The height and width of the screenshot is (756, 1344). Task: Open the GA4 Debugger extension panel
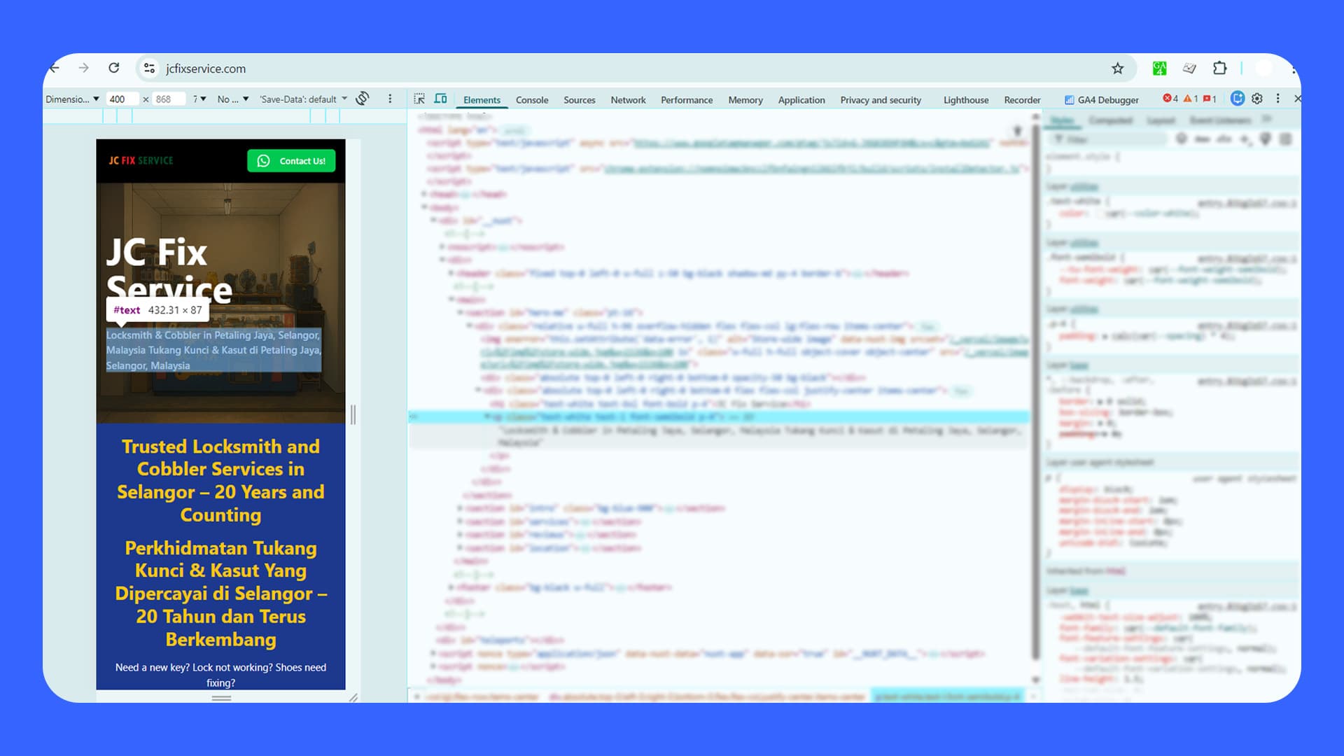coord(1100,99)
